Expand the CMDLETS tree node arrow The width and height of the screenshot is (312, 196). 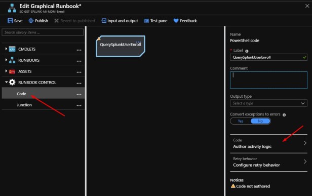[6, 49]
